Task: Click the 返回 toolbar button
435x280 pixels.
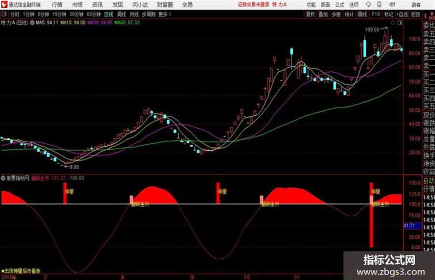Action: click(x=415, y=14)
